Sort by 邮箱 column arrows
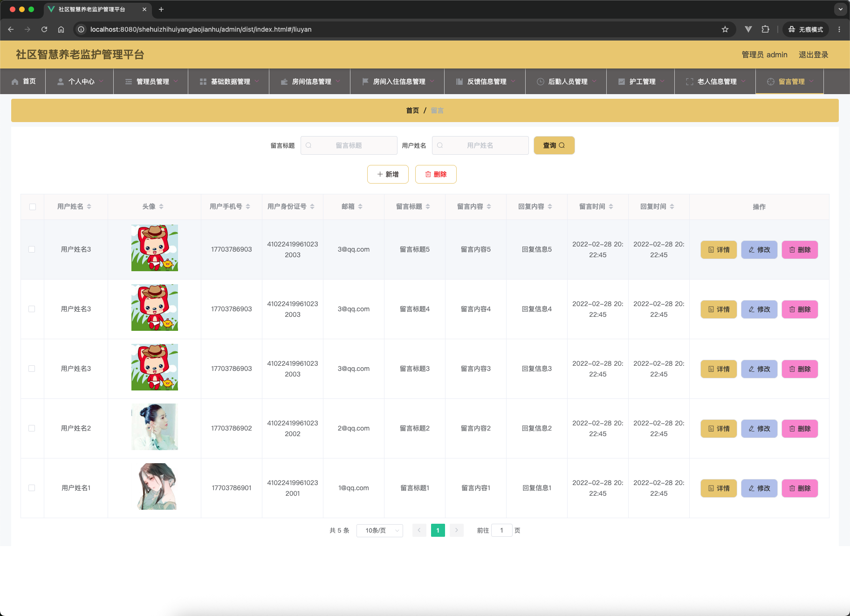 pyautogui.click(x=360, y=206)
